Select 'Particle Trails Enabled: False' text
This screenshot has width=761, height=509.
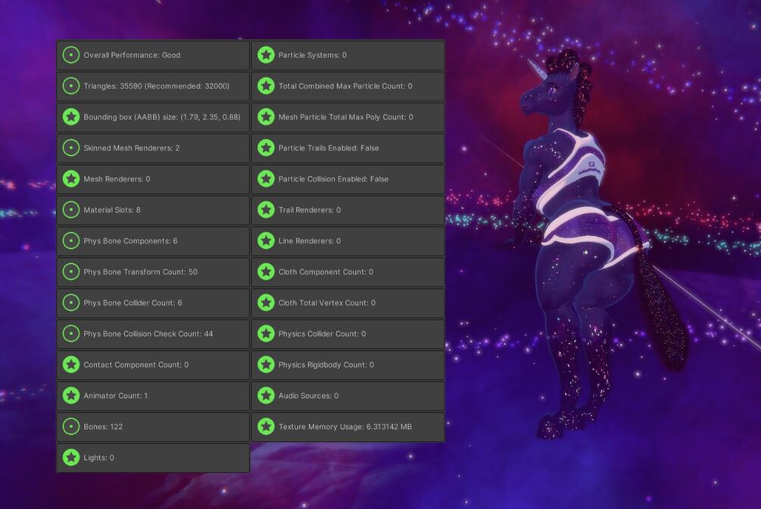(x=329, y=147)
